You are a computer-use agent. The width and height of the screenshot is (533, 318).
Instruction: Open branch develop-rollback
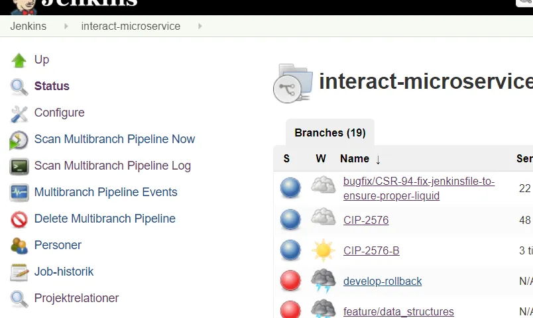coord(383,282)
